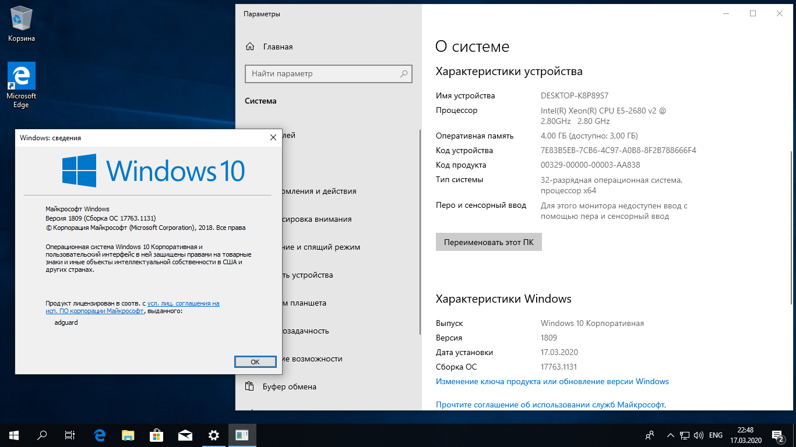Viewport: 796px width, 447px height.
Task: Click install date 17.03.2020 in Settings
Action: 559,352
